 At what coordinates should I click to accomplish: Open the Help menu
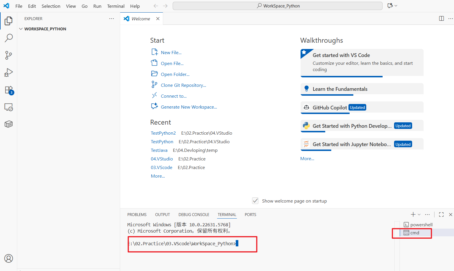click(135, 6)
